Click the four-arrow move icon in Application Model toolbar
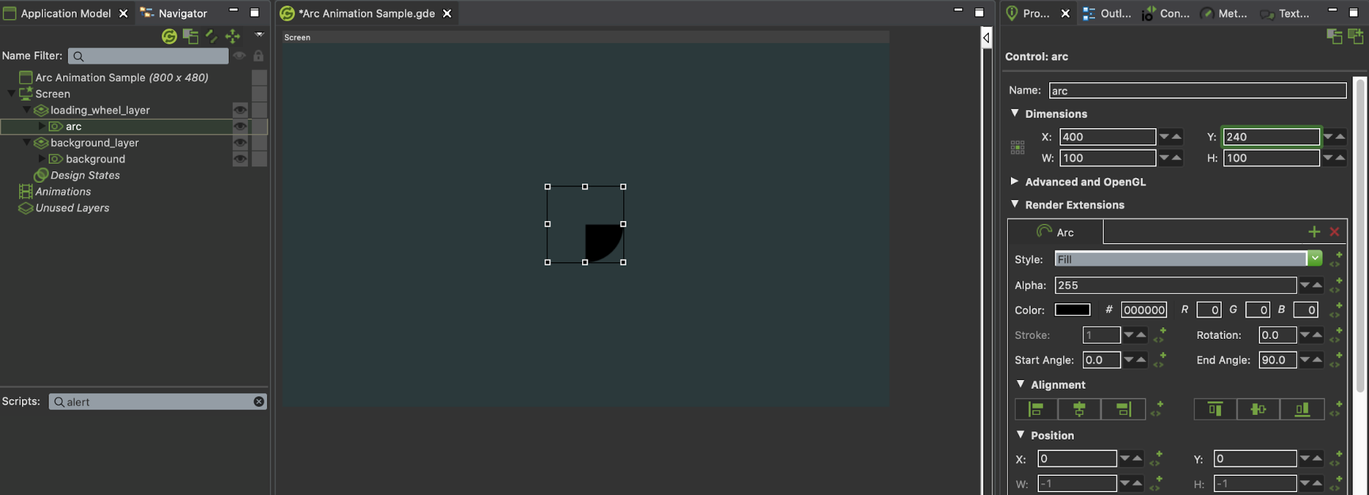The image size is (1369, 495). [233, 36]
